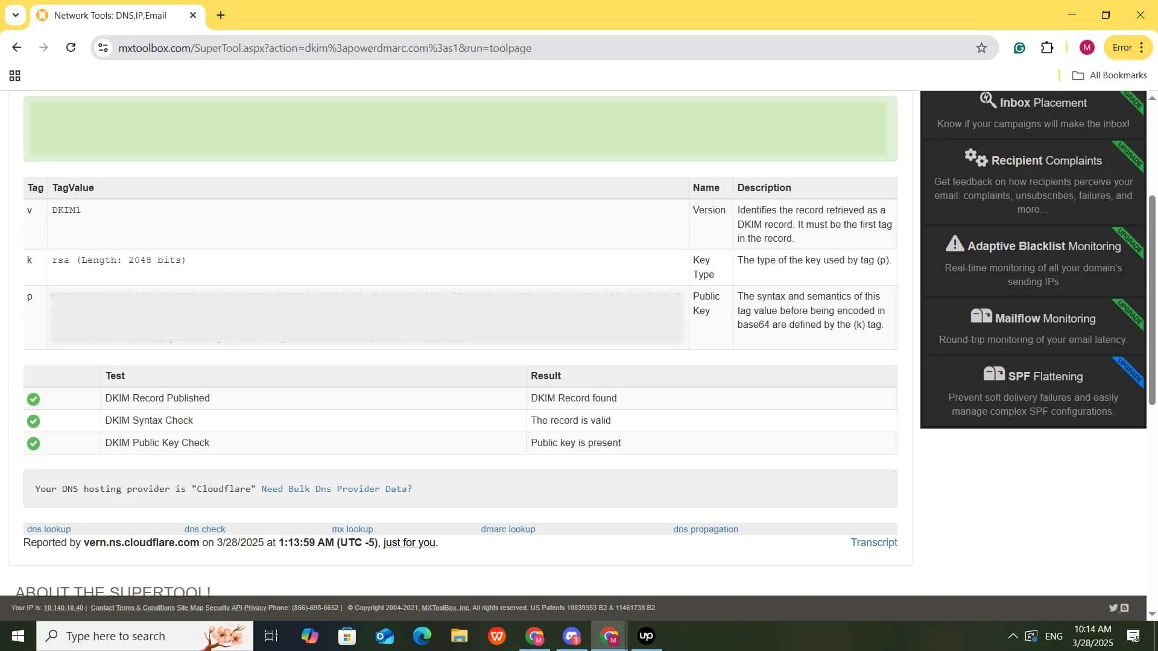Click the green check for DKIM Record Published
Screen dimensions: 1158x651
coord(34,399)
